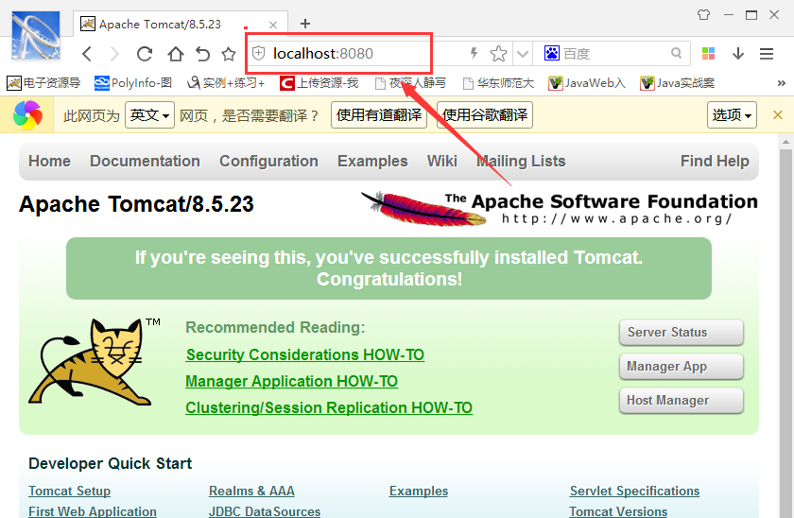This screenshot has height=518, width=794.
Task: Click the 使用谷歌翻译 button
Action: tap(485, 115)
